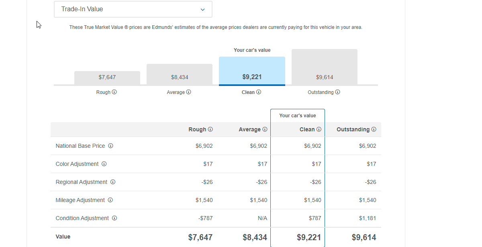Show National Base Price info tooltip
Screen dimensions: 482x247
(111, 146)
